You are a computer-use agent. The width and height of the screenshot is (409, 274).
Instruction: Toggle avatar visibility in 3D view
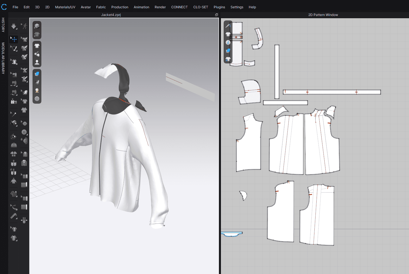click(x=37, y=63)
